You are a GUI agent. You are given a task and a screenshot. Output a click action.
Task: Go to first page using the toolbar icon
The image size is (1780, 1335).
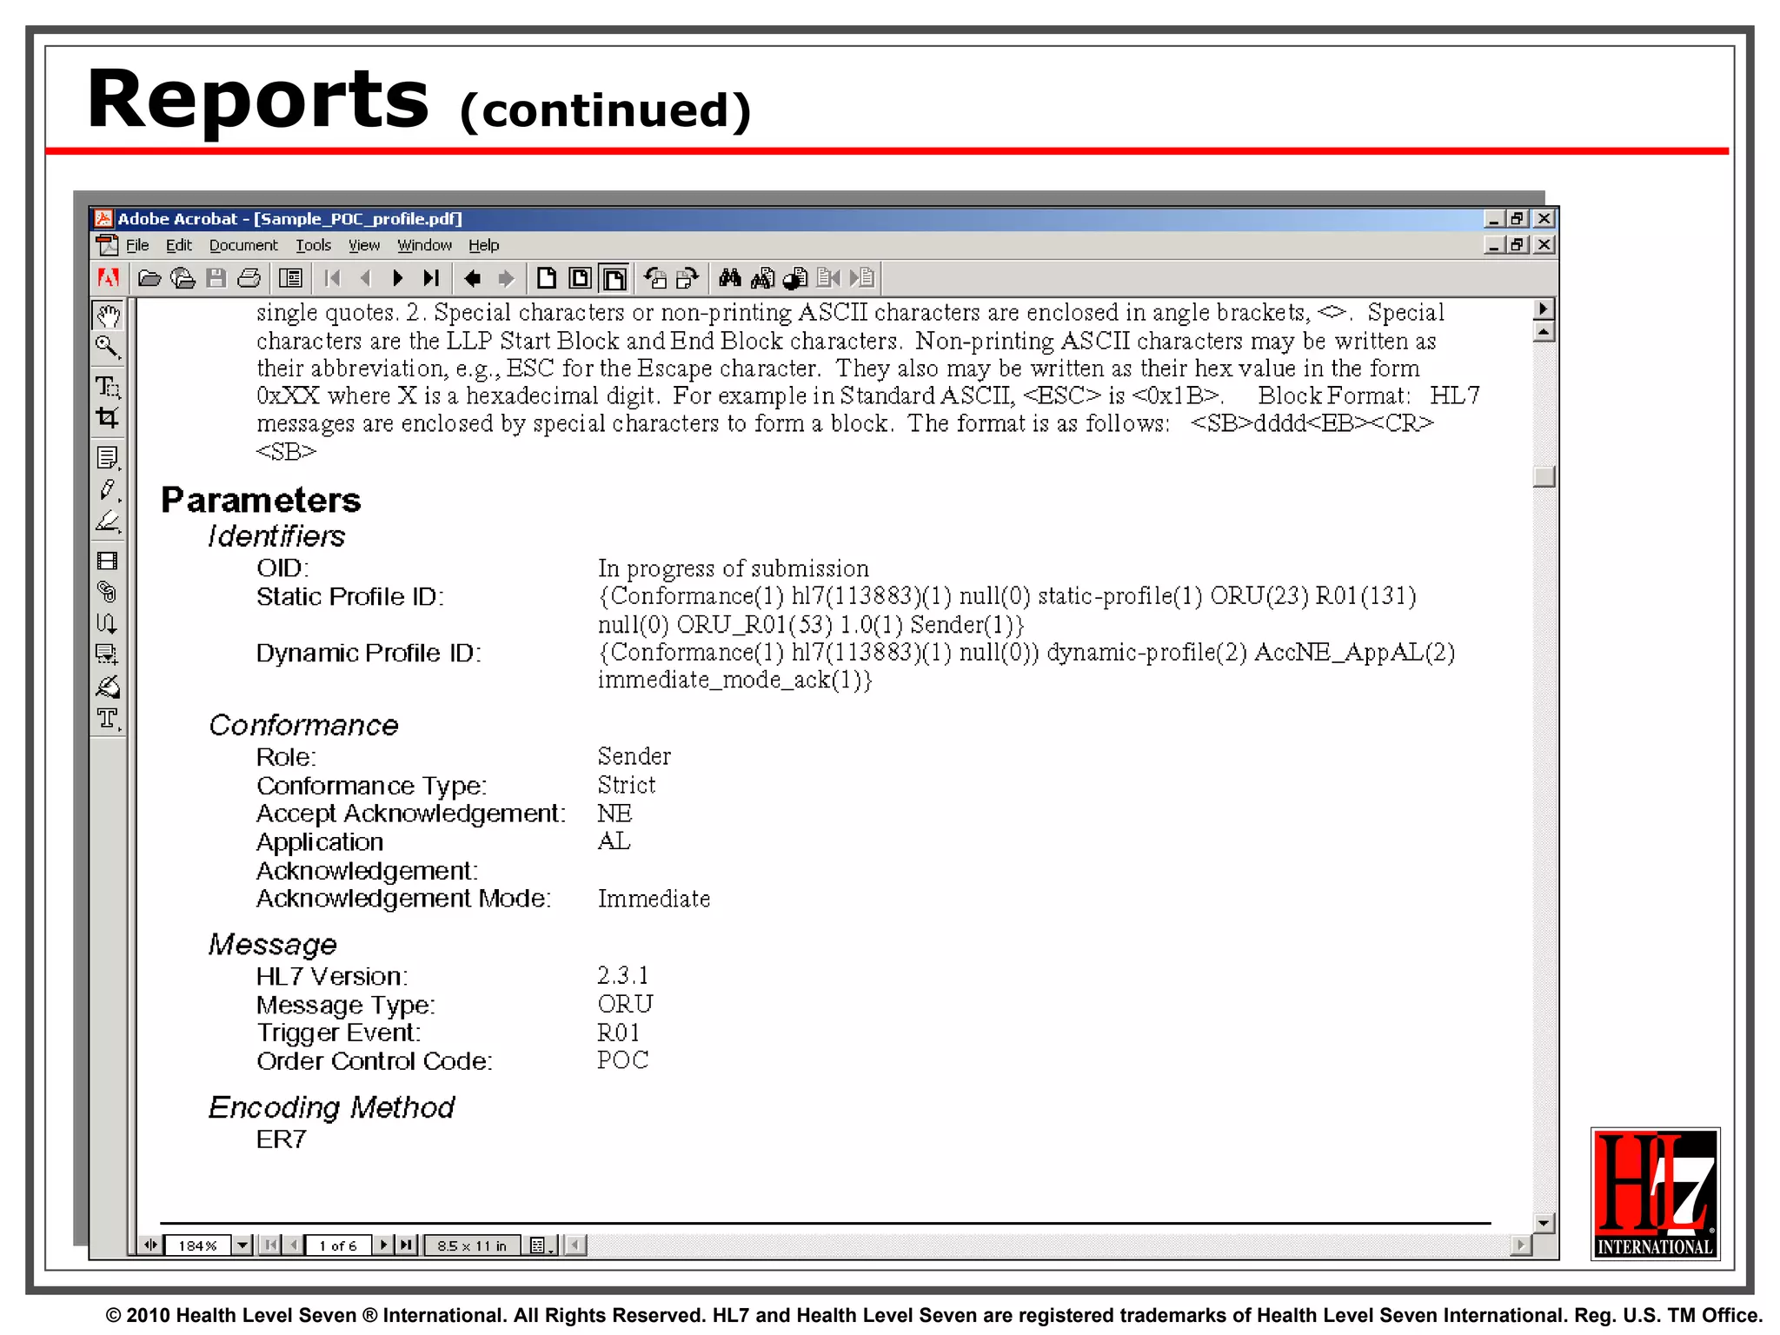point(331,278)
